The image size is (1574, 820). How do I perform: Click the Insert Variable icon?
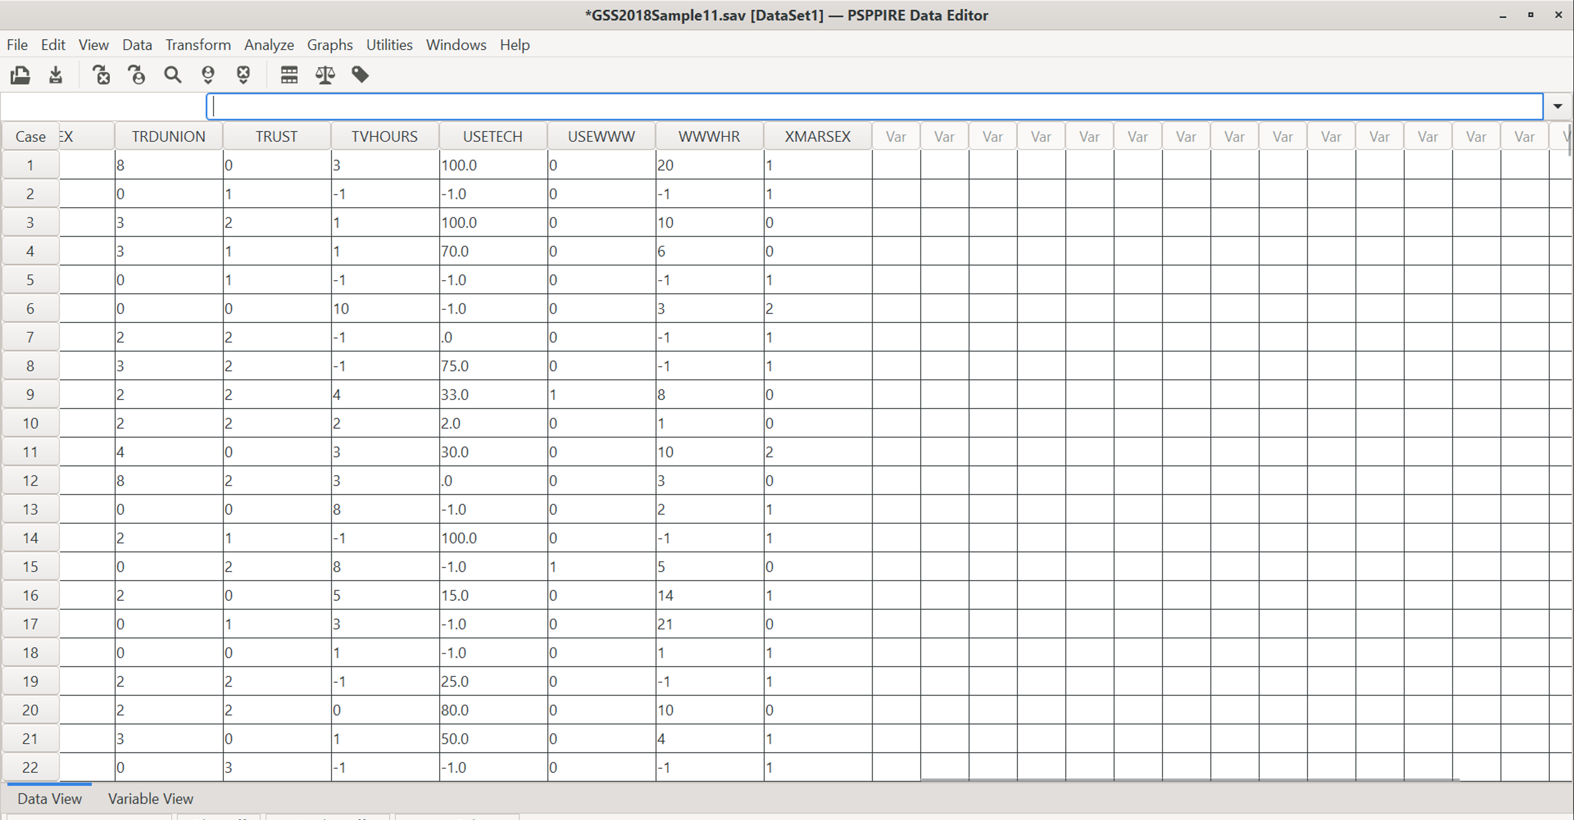tap(243, 75)
